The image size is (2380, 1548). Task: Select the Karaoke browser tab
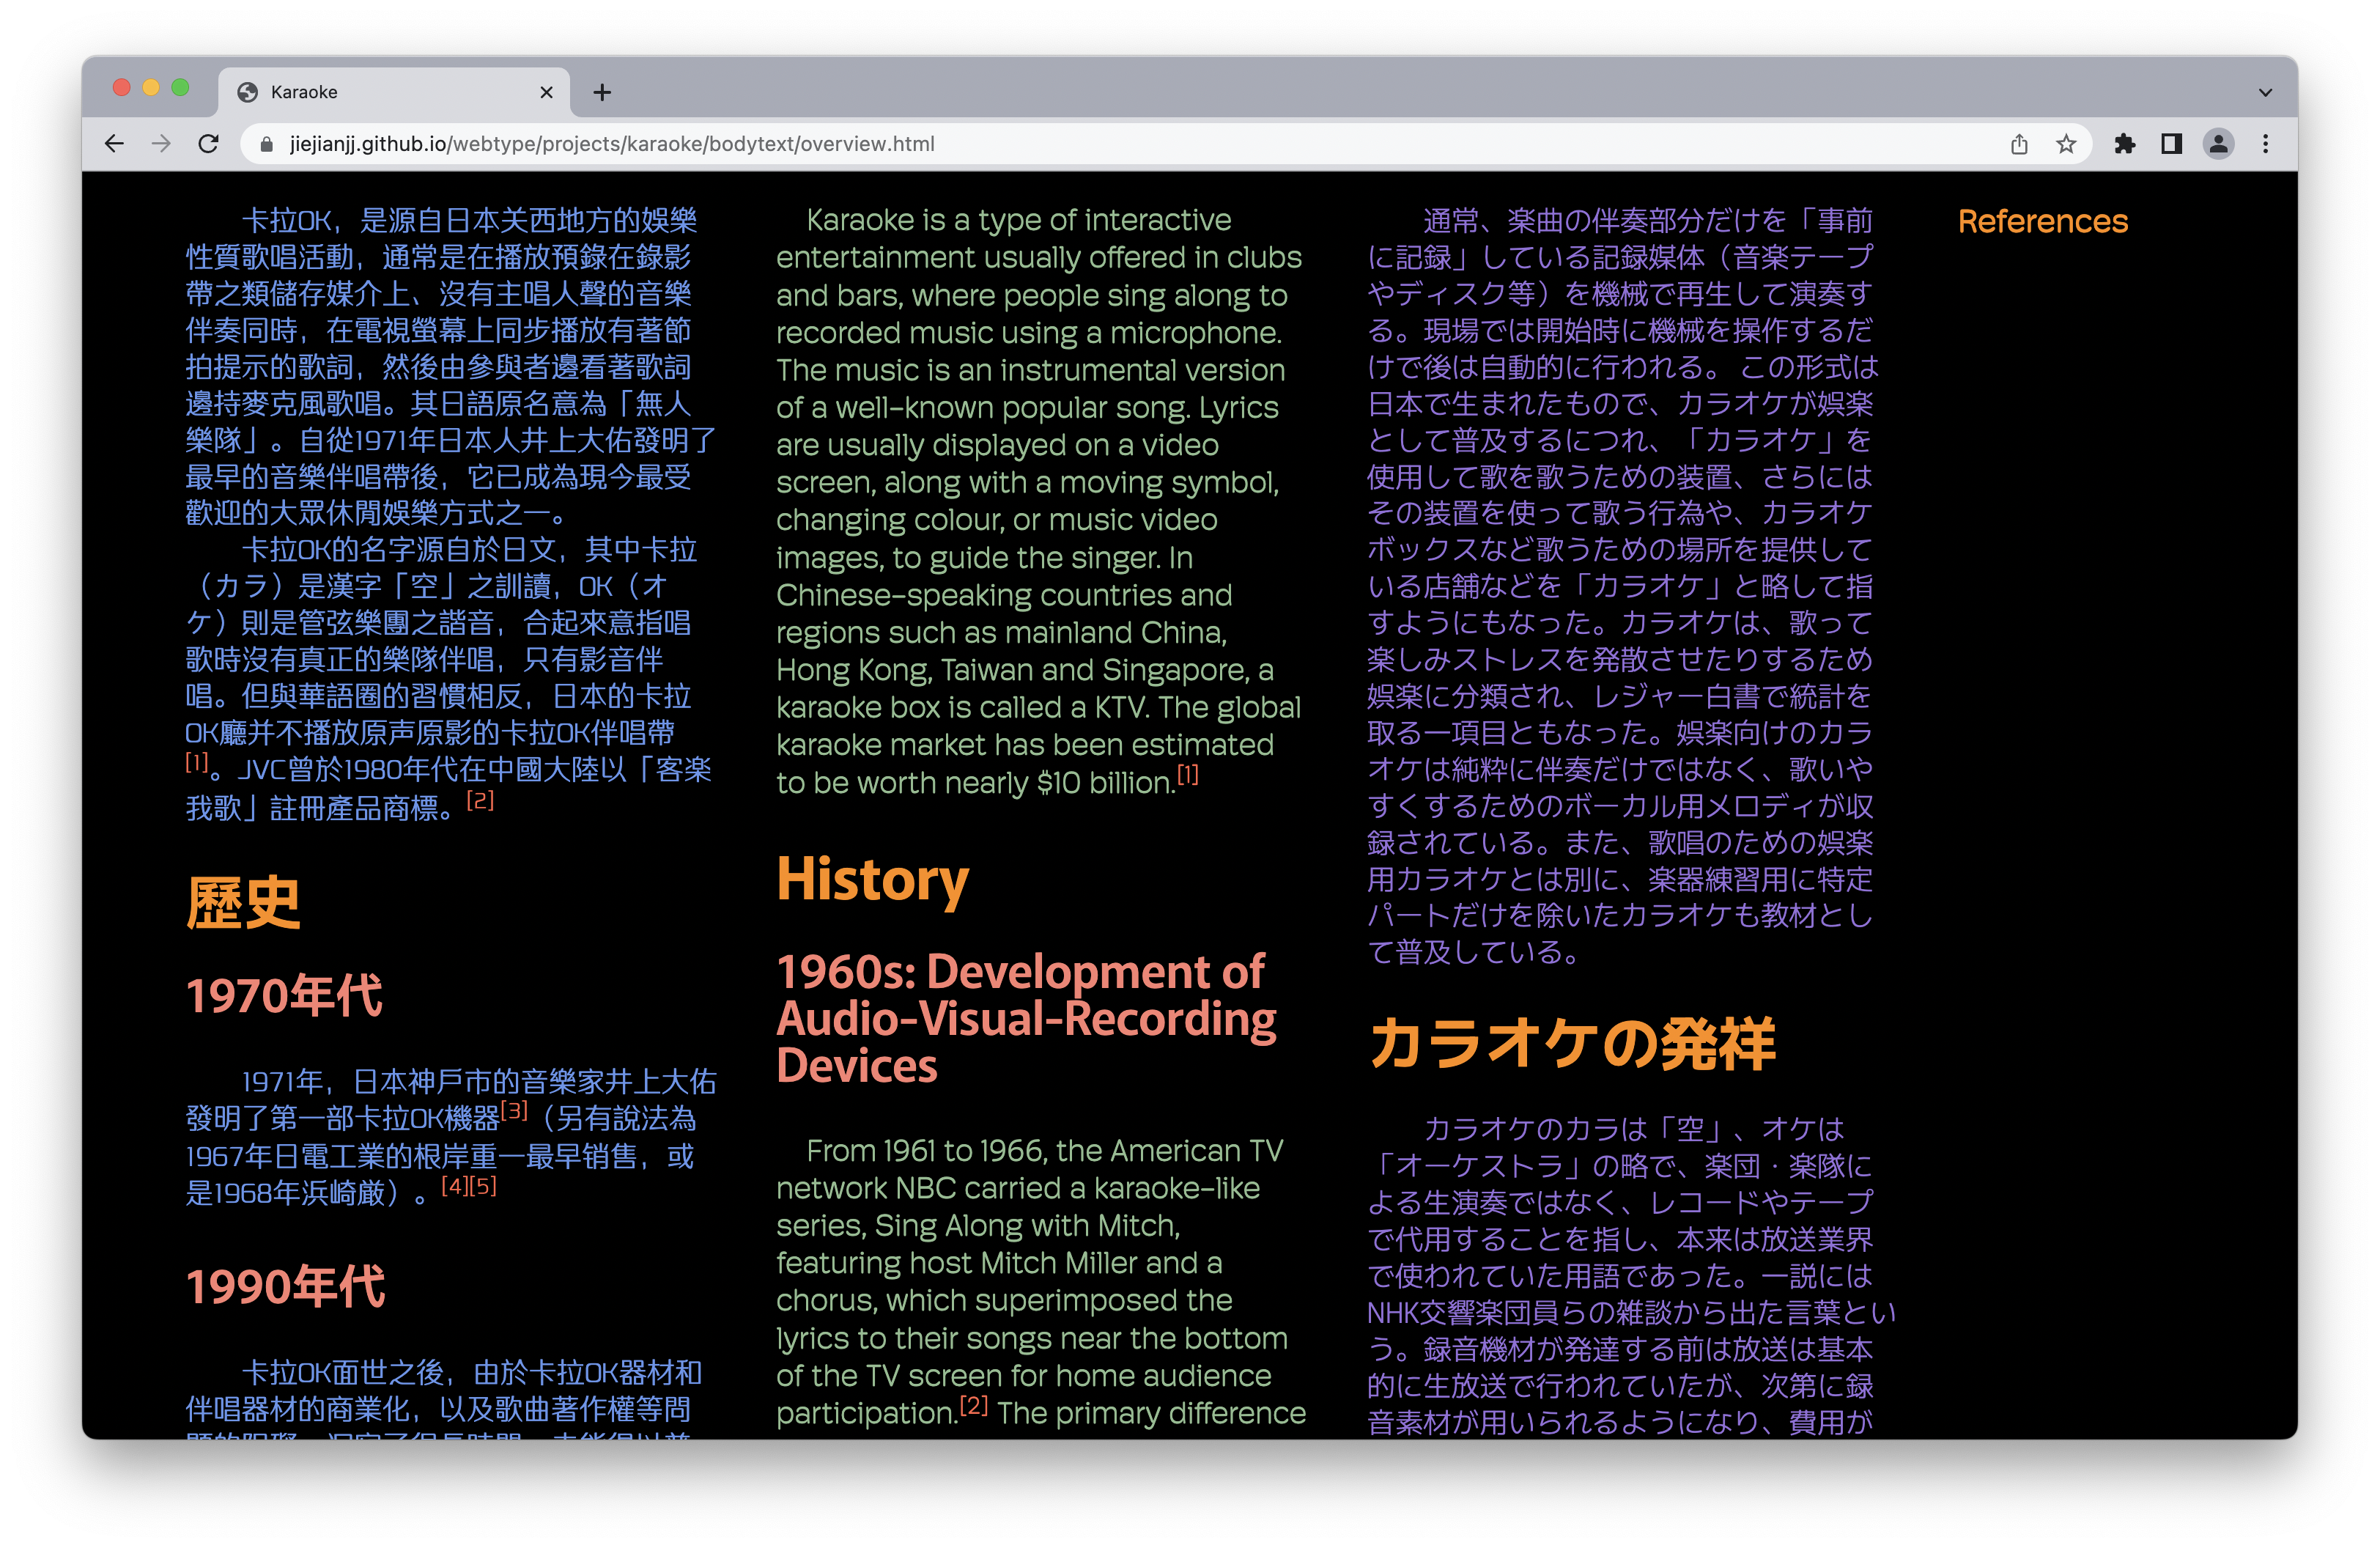(394, 92)
